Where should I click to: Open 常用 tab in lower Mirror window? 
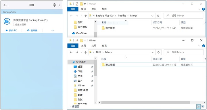[83, 46]
